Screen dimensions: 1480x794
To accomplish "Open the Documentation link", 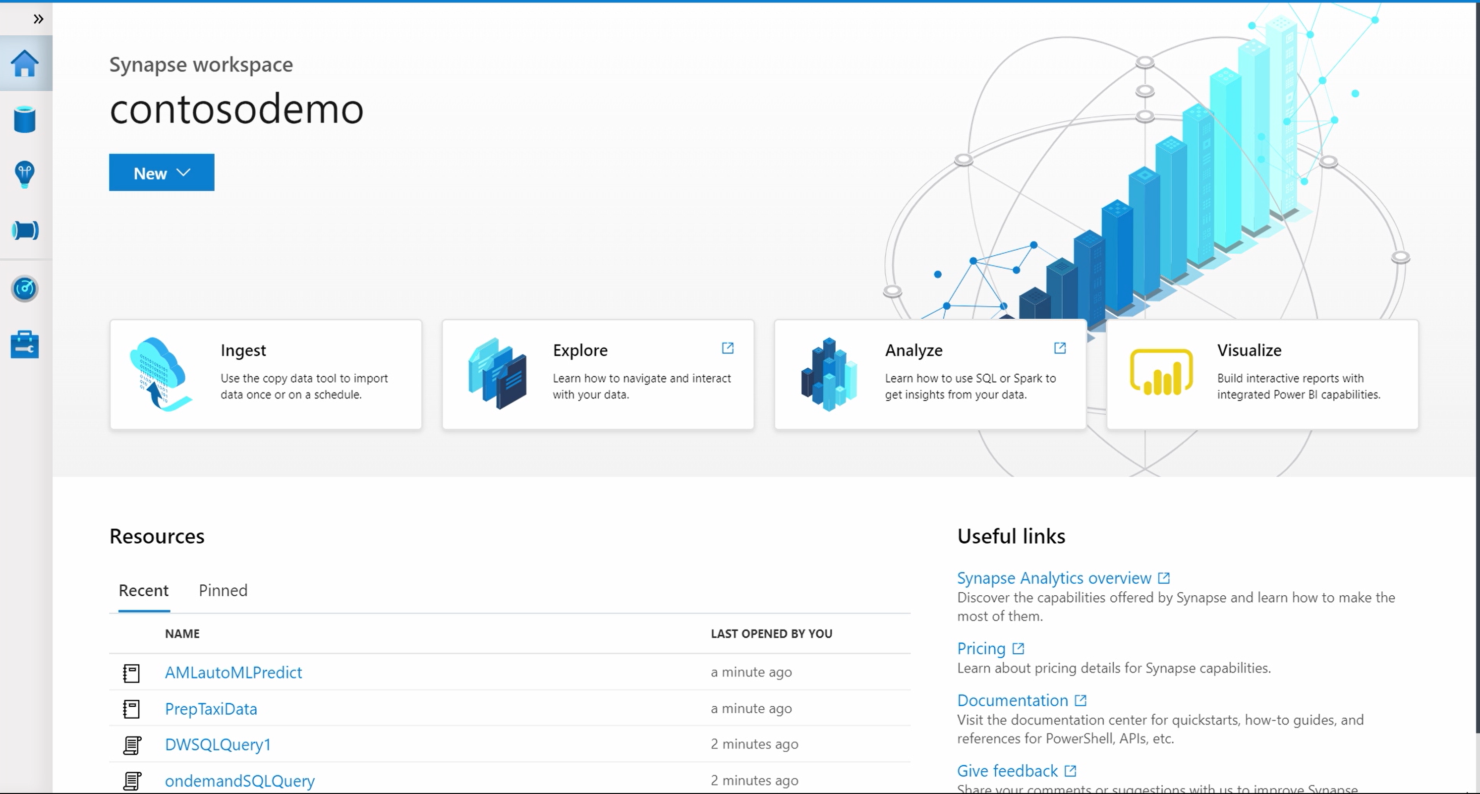I will 1012,700.
